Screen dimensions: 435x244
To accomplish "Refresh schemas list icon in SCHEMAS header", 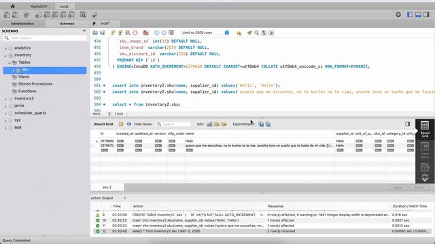I will [x=84, y=30].
